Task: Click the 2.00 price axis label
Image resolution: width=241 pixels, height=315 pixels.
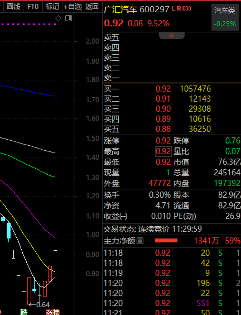Action: click(x=93, y=41)
